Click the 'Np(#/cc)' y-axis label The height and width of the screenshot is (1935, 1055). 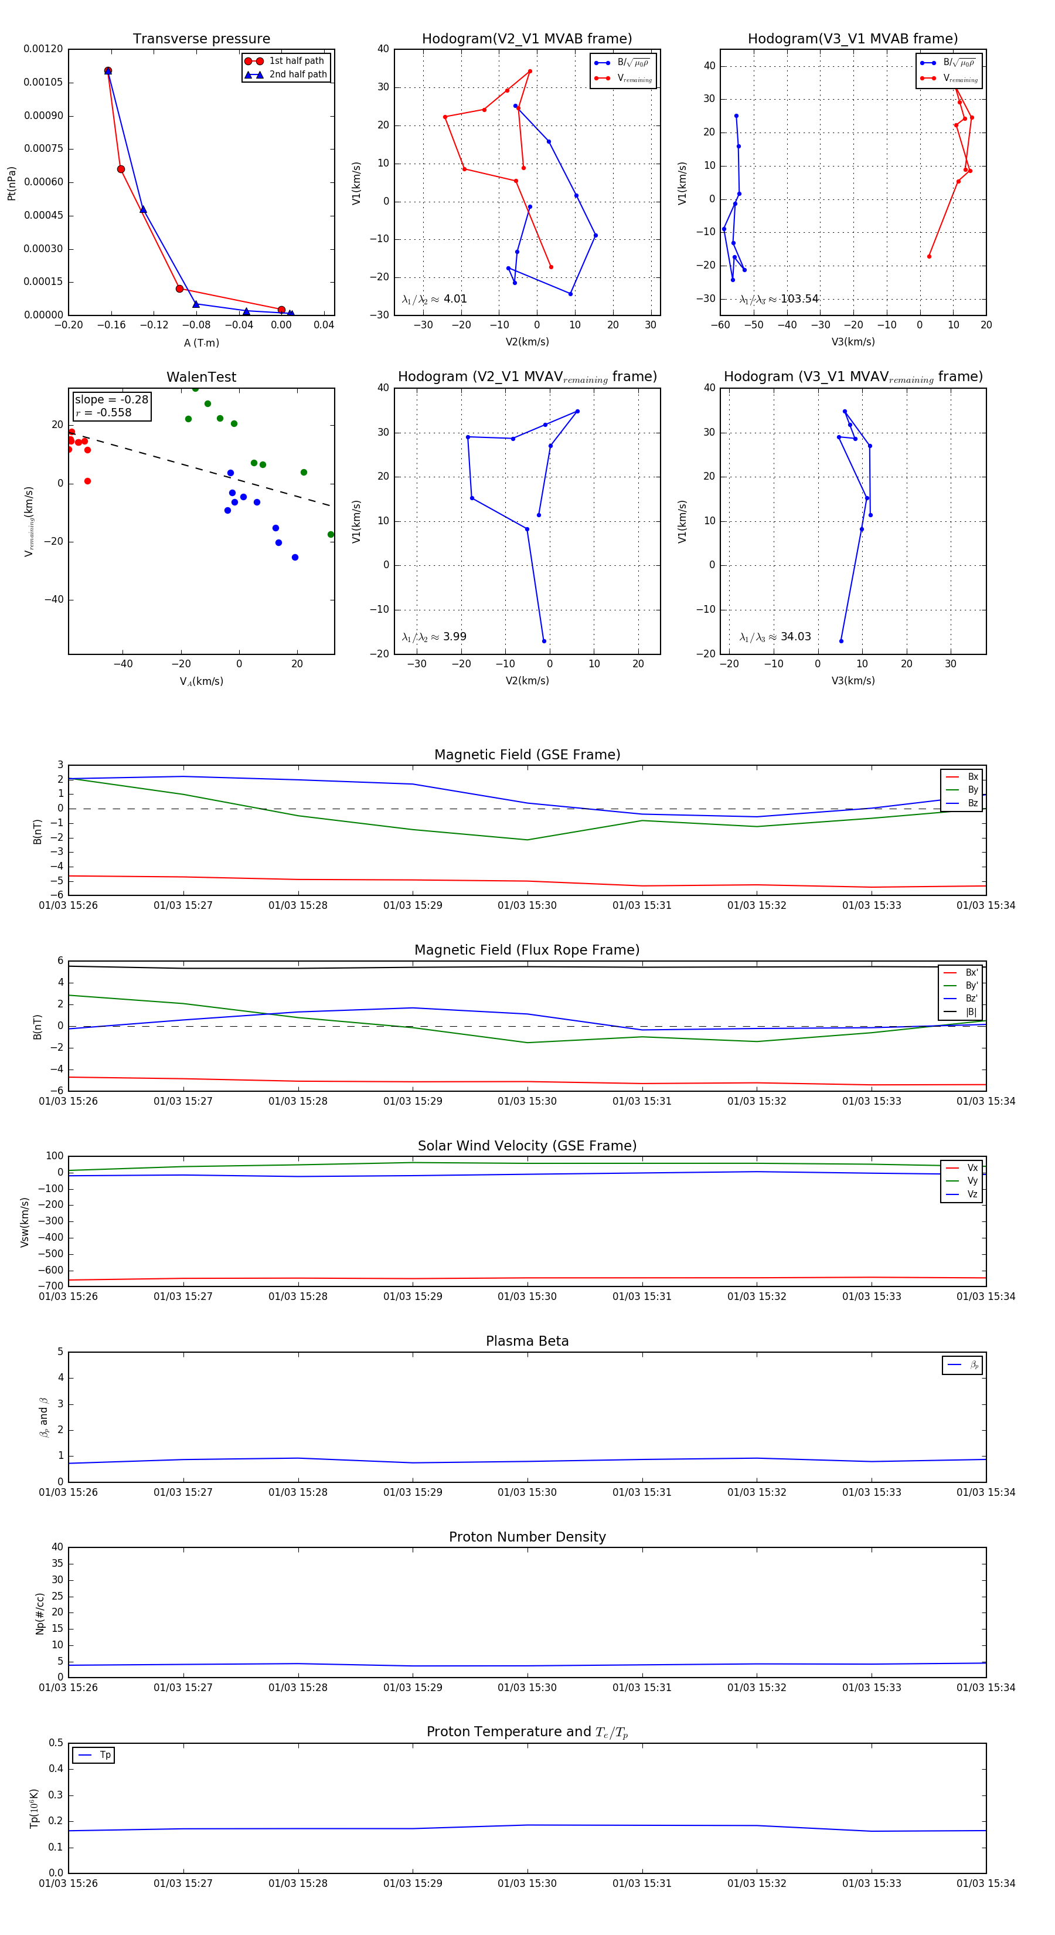[40, 1614]
